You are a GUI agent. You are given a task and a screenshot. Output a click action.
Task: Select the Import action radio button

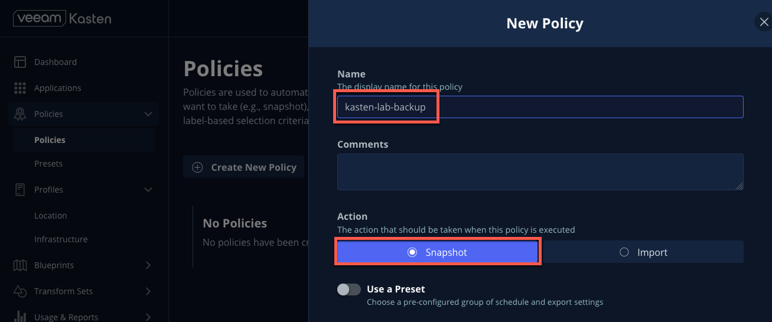click(624, 252)
